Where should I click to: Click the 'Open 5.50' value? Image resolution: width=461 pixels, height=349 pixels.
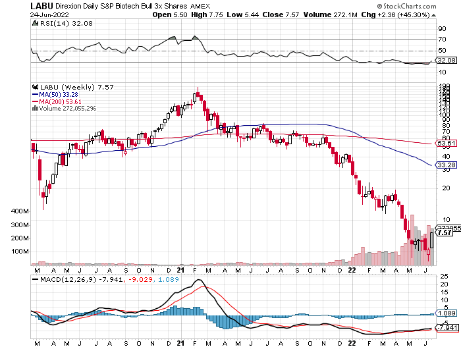(x=170, y=14)
